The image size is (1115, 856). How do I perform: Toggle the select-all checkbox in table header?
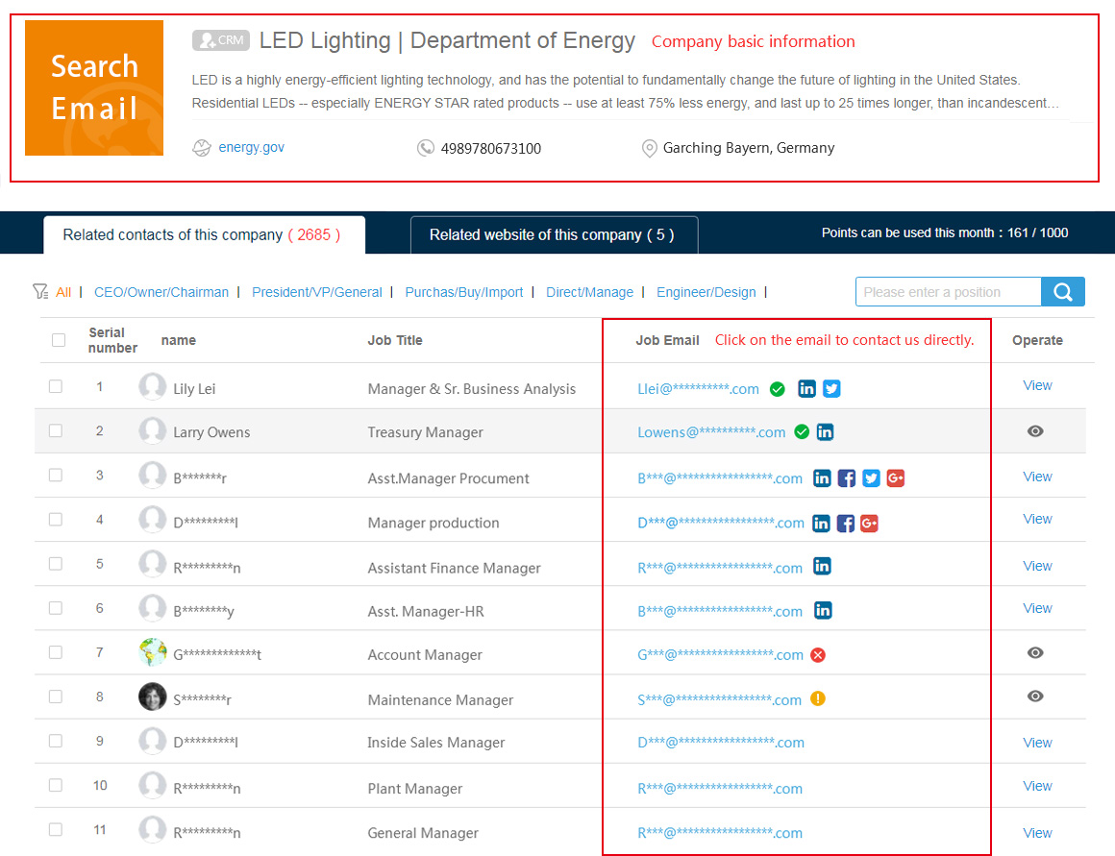[x=59, y=340]
